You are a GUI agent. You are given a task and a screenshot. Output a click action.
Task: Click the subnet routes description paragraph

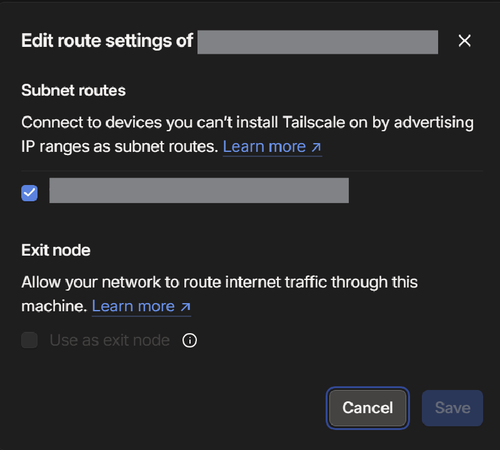[247, 123]
